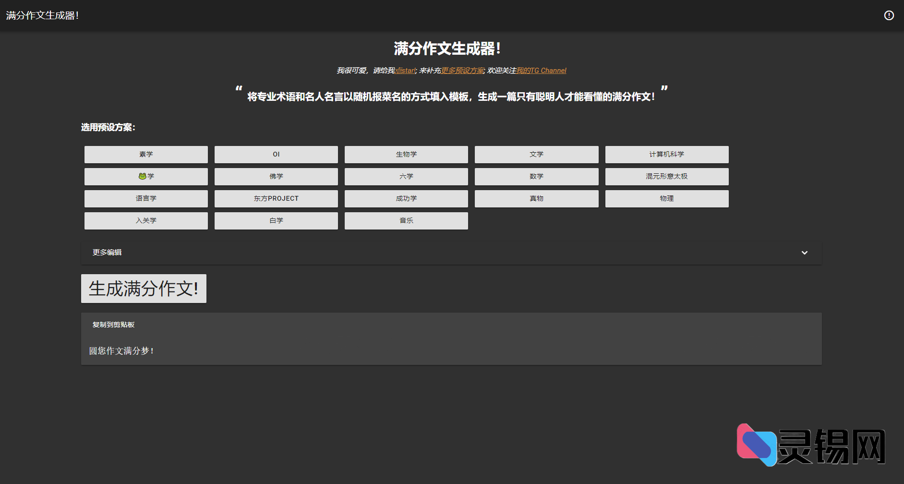Select the 东方PROJECT preset
Screen dimensions: 904x484
[276, 198]
